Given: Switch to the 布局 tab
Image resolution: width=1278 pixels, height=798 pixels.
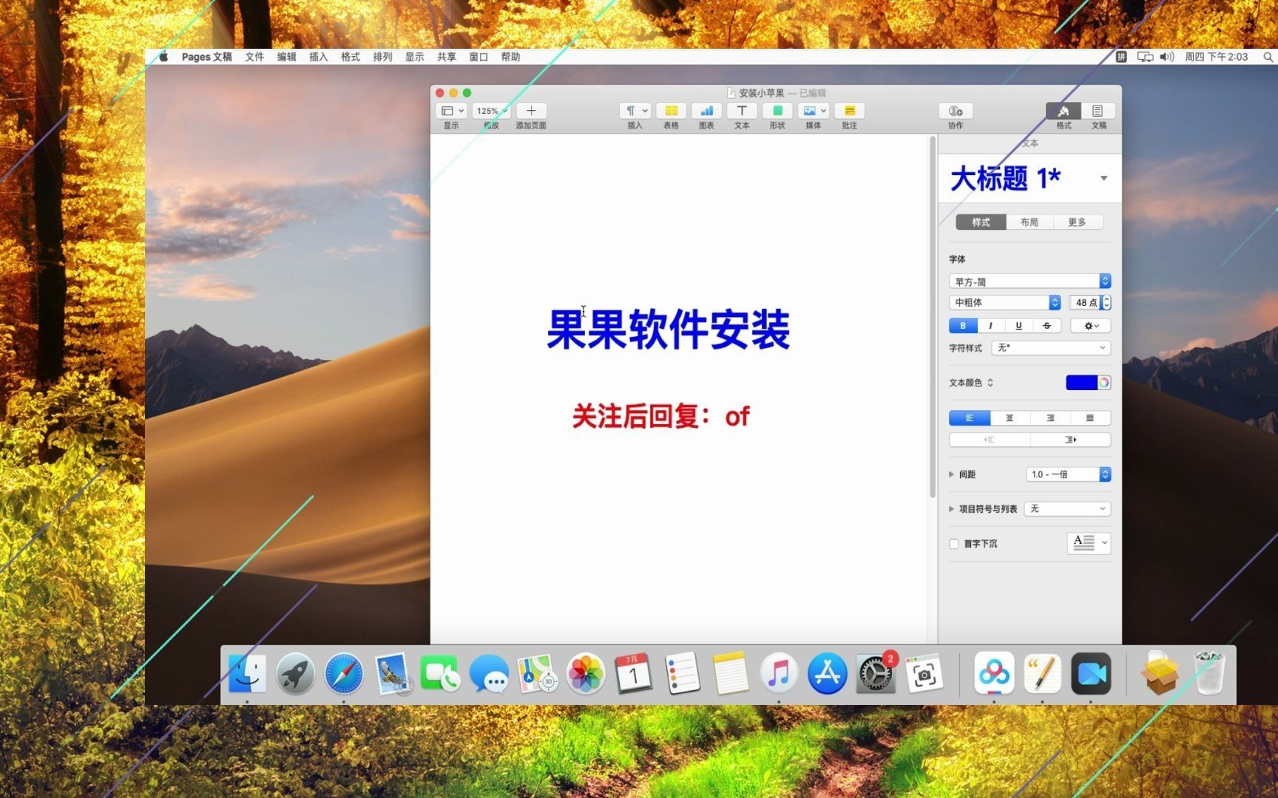Looking at the screenshot, I should pos(1029,222).
